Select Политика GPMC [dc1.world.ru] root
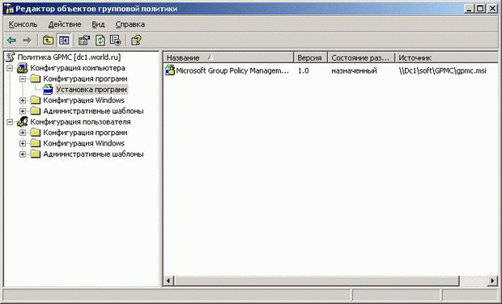The image size is (502, 304). [69, 57]
